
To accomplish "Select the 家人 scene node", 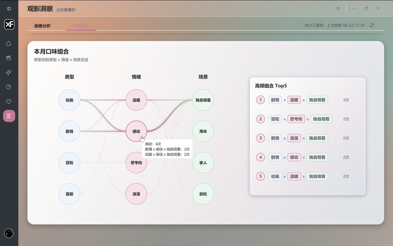I will click(x=203, y=163).
